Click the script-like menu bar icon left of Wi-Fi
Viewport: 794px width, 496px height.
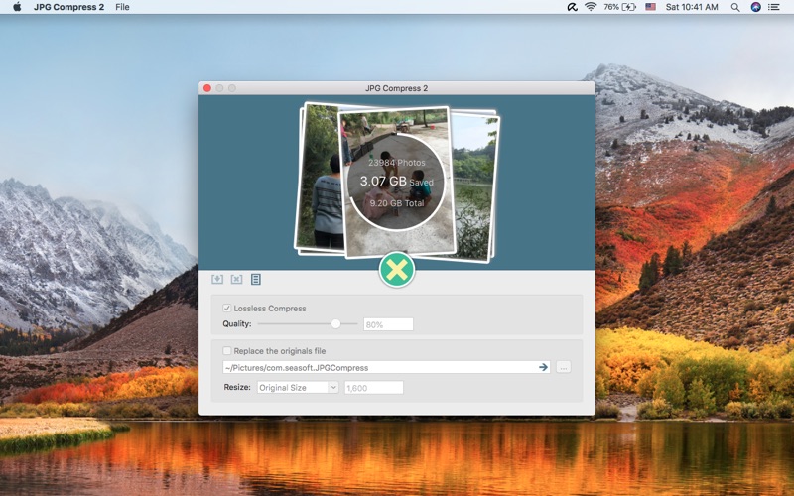[x=573, y=7]
